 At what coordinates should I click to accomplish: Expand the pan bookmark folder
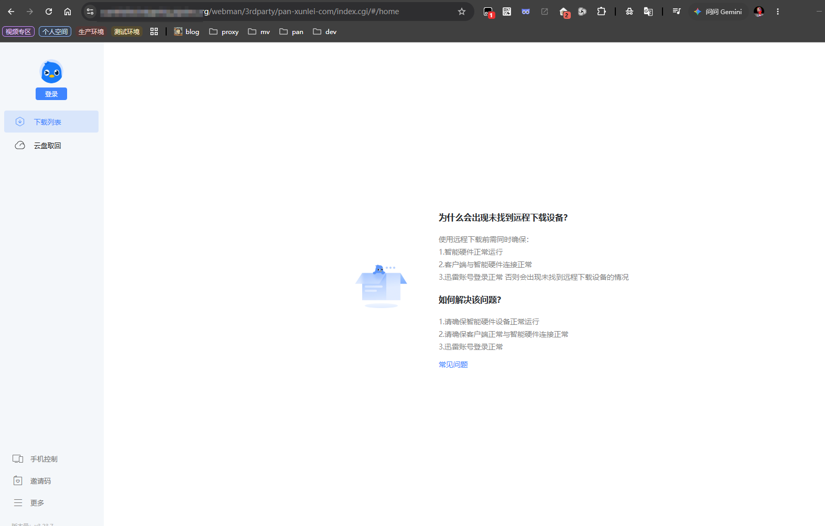click(291, 31)
